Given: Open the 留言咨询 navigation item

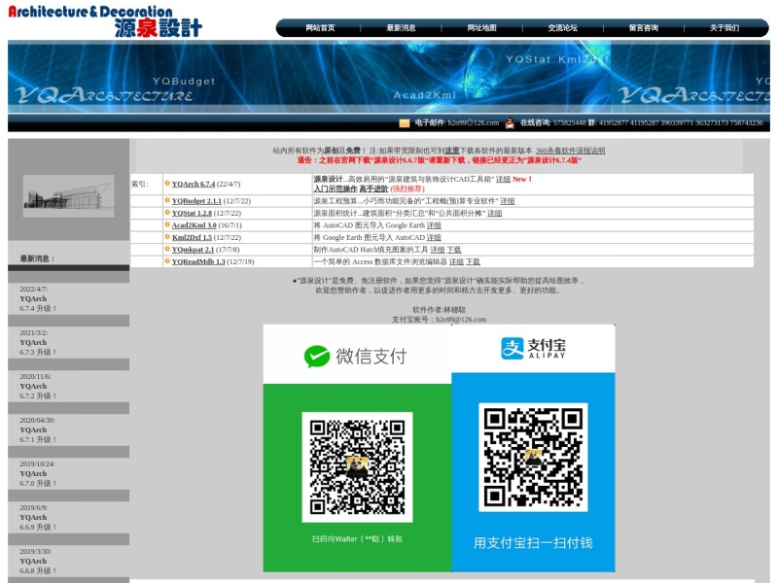Looking at the screenshot, I should 644,28.
